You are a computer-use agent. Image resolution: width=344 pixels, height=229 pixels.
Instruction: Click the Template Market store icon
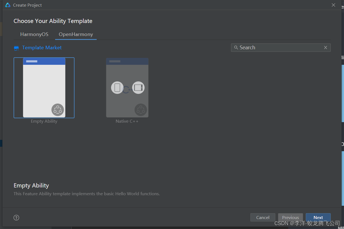(16, 48)
